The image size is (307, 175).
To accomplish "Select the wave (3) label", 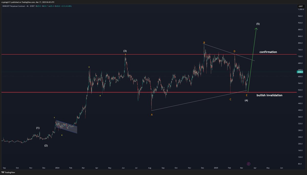I will click(125, 51).
